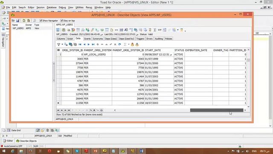This screenshot has height=154, width=273.
Task: Click the ORIG_SYSTEM_ID cell 27344
Action: tap(73, 63)
